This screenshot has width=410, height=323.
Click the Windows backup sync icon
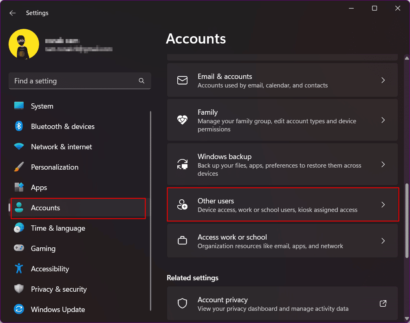[182, 164]
